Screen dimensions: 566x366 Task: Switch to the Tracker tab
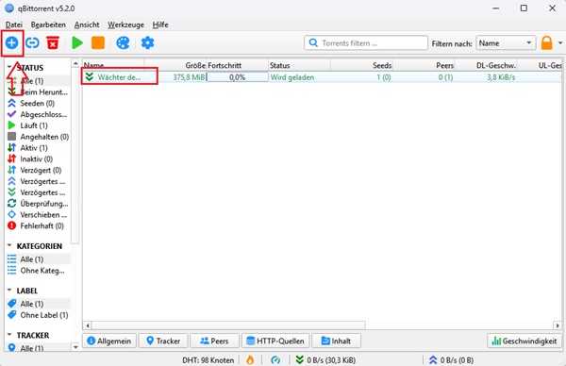163,341
